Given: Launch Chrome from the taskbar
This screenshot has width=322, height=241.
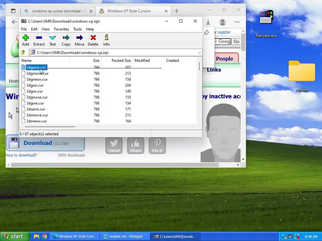Looking at the screenshot, I should (x=44, y=236).
